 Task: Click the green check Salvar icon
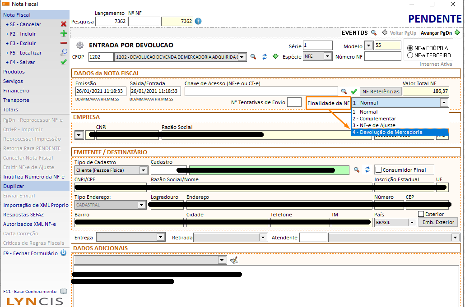64,62
